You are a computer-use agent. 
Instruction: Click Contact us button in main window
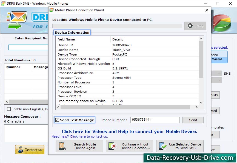point(30,150)
